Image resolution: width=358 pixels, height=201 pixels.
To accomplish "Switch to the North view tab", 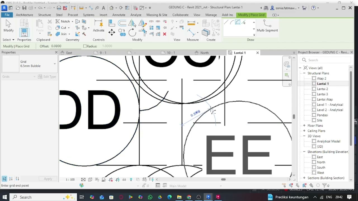I will coord(204,52).
